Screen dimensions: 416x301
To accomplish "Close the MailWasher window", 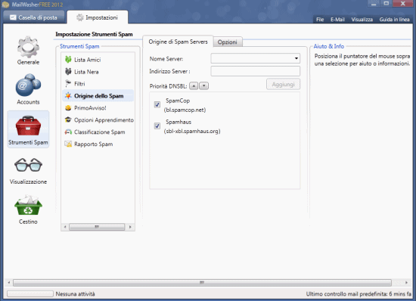I will pyautogui.click(x=402, y=4).
